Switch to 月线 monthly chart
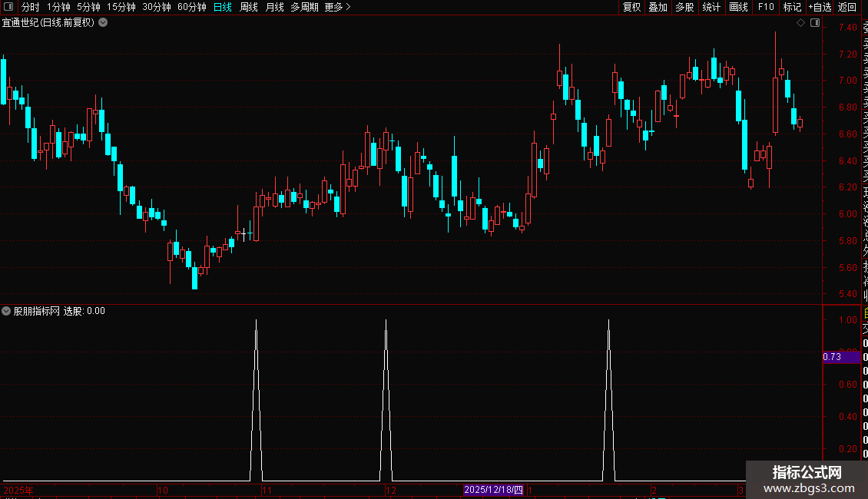Screen dimensions: 868x499 coord(274,7)
